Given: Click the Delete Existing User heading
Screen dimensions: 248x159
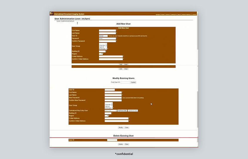Looking at the screenshot, I should 123,136.
